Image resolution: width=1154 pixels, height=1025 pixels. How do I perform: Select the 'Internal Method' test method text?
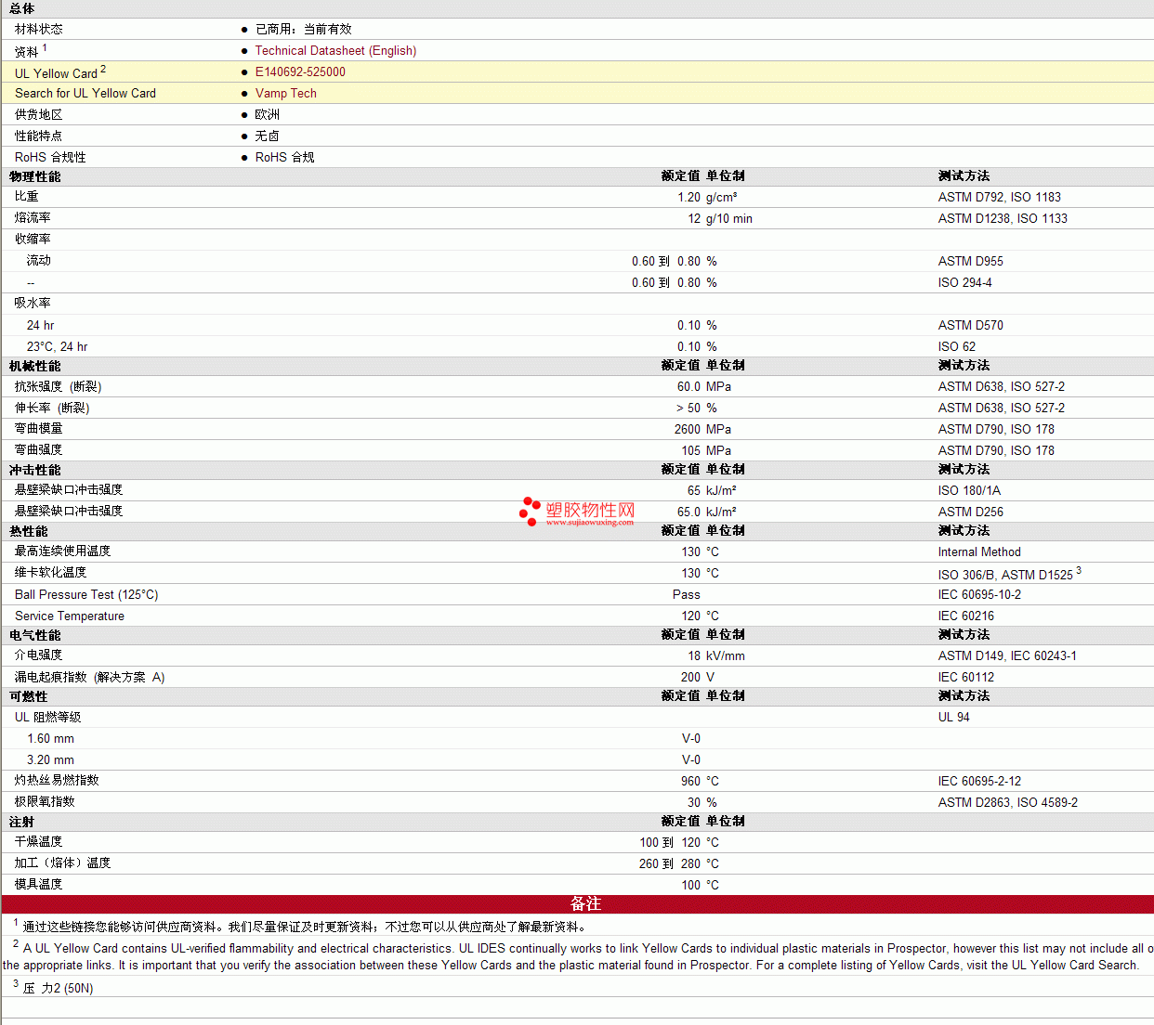pyautogui.click(x=979, y=552)
